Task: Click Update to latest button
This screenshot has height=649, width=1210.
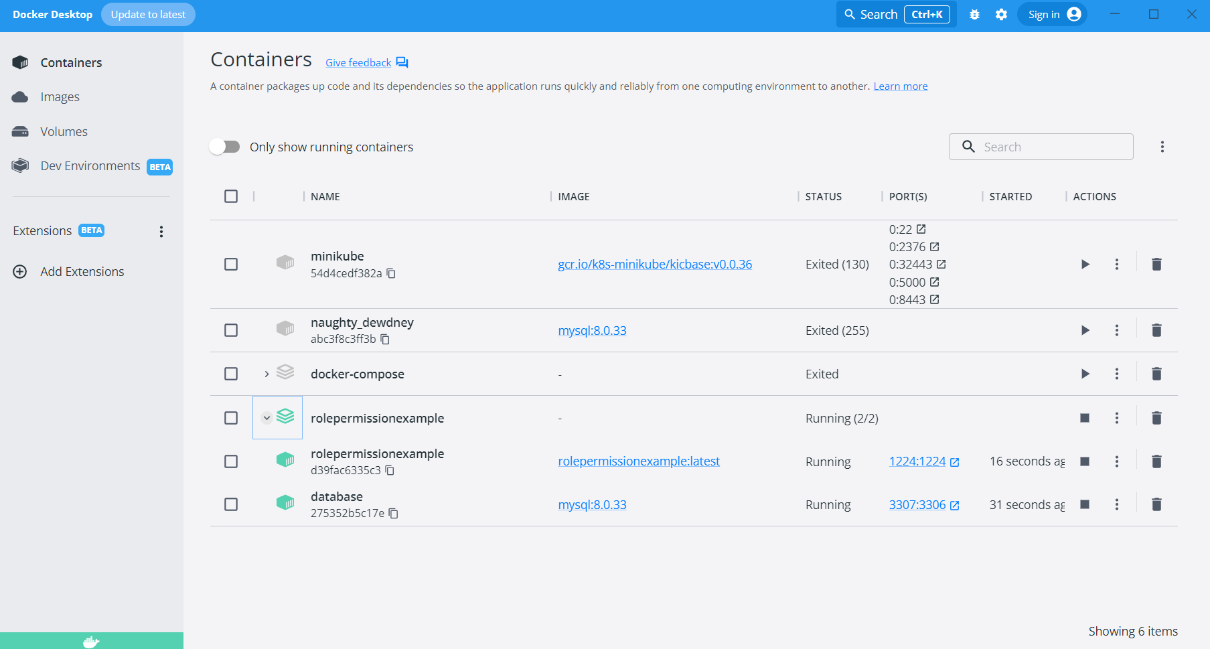Action: [x=148, y=15]
